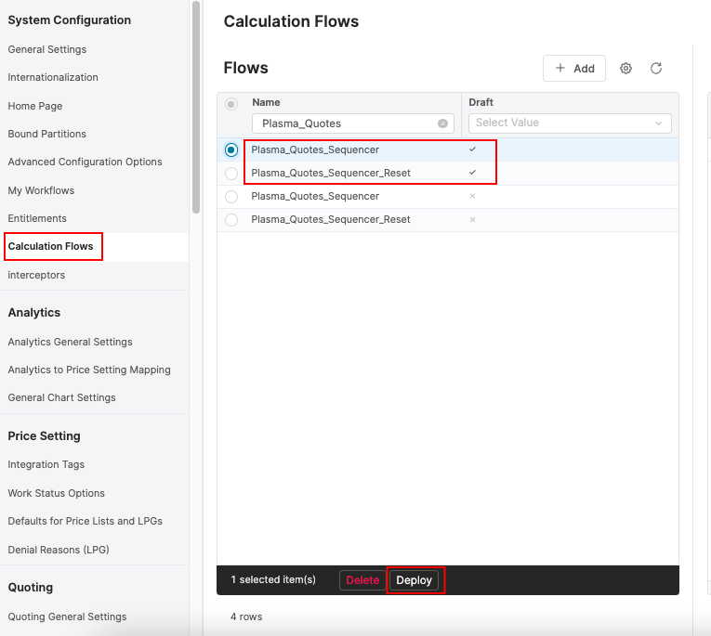711x636 pixels.
Task: Deploy the selected flow
Action: [415, 580]
